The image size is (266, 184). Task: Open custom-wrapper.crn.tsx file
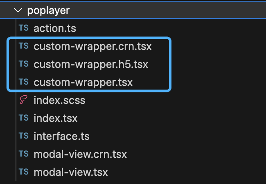pos(92,47)
